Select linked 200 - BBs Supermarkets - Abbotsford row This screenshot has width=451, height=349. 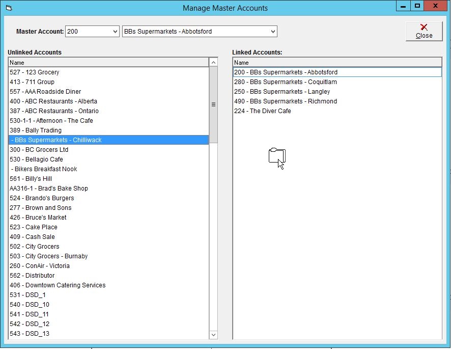[x=337, y=72]
